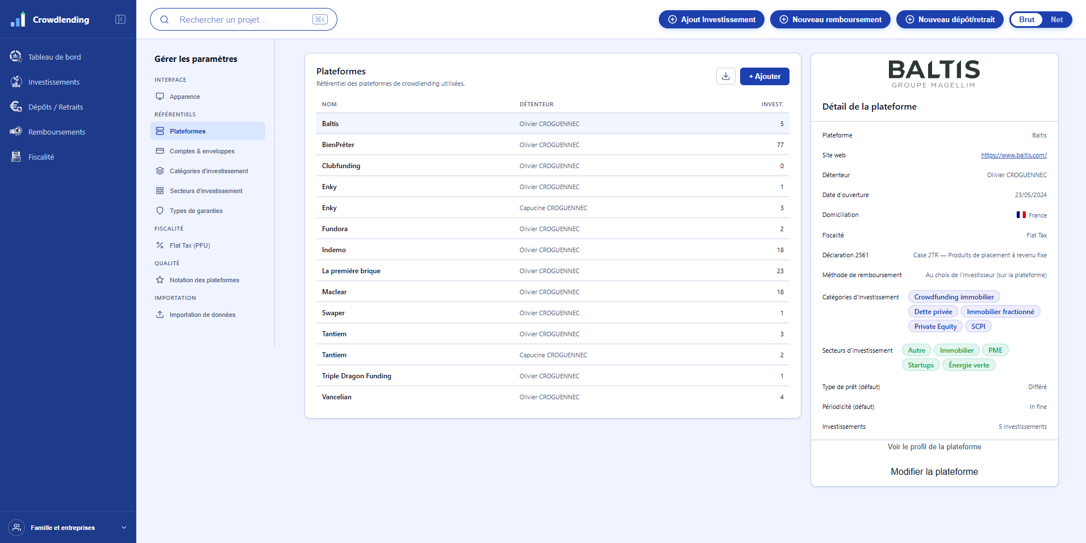Click the + Ajouter platform button

click(x=765, y=76)
